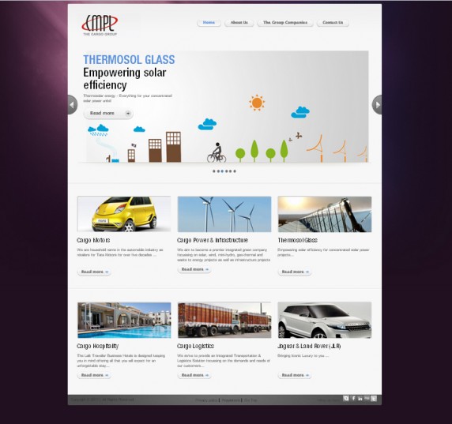Click the Cargo Power & Infrastructure heading
Image resolution: width=452 pixels, height=424 pixels.
[x=213, y=240]
